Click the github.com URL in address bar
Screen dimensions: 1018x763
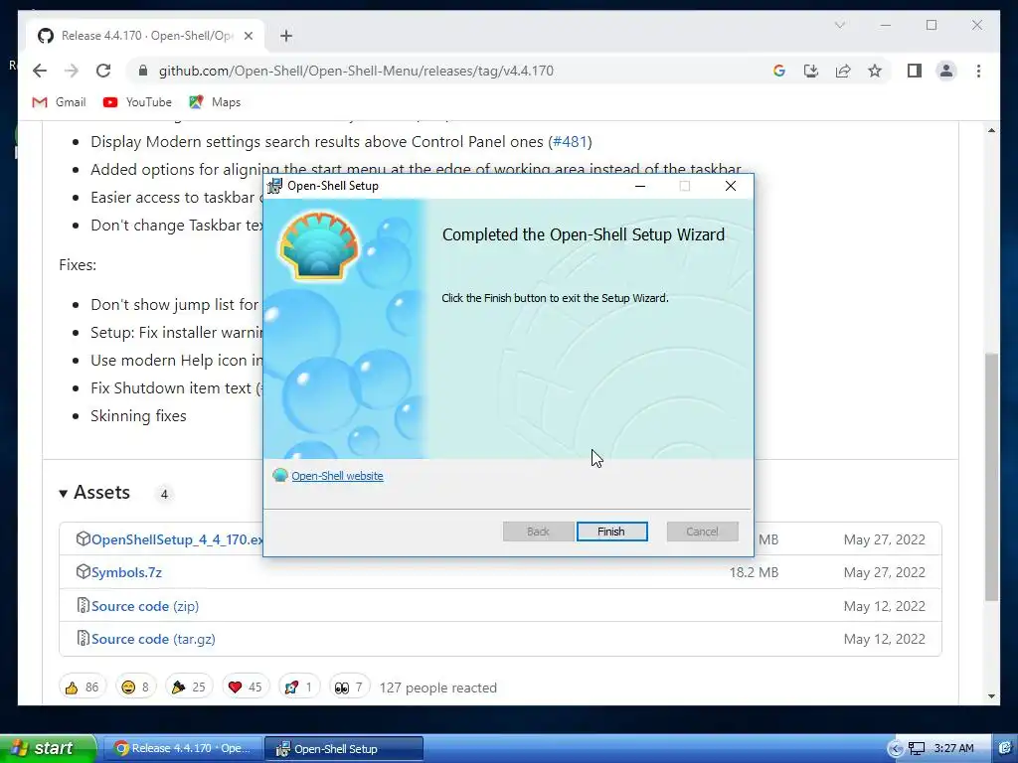tap(356, 71)
